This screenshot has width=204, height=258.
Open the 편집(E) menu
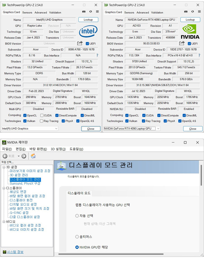[21, 149]
